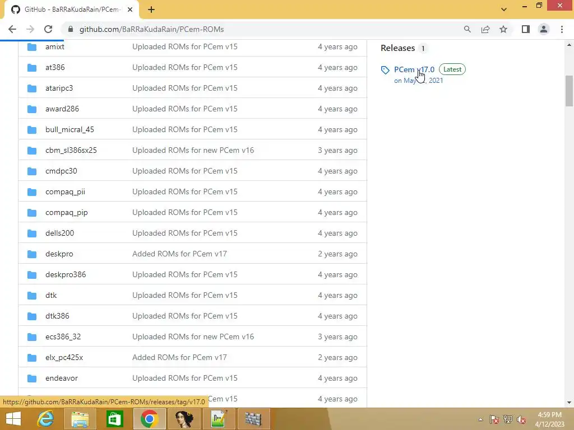Click the deskpro folder icon
Image resolution: width=574 pixels, height=430 pixels.
tap(32, 254)
